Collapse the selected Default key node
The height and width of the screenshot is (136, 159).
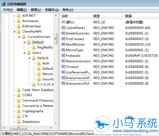(x=24, y=42)
